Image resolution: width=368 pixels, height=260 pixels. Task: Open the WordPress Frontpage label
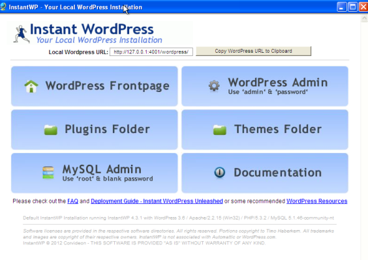point(107,86)
